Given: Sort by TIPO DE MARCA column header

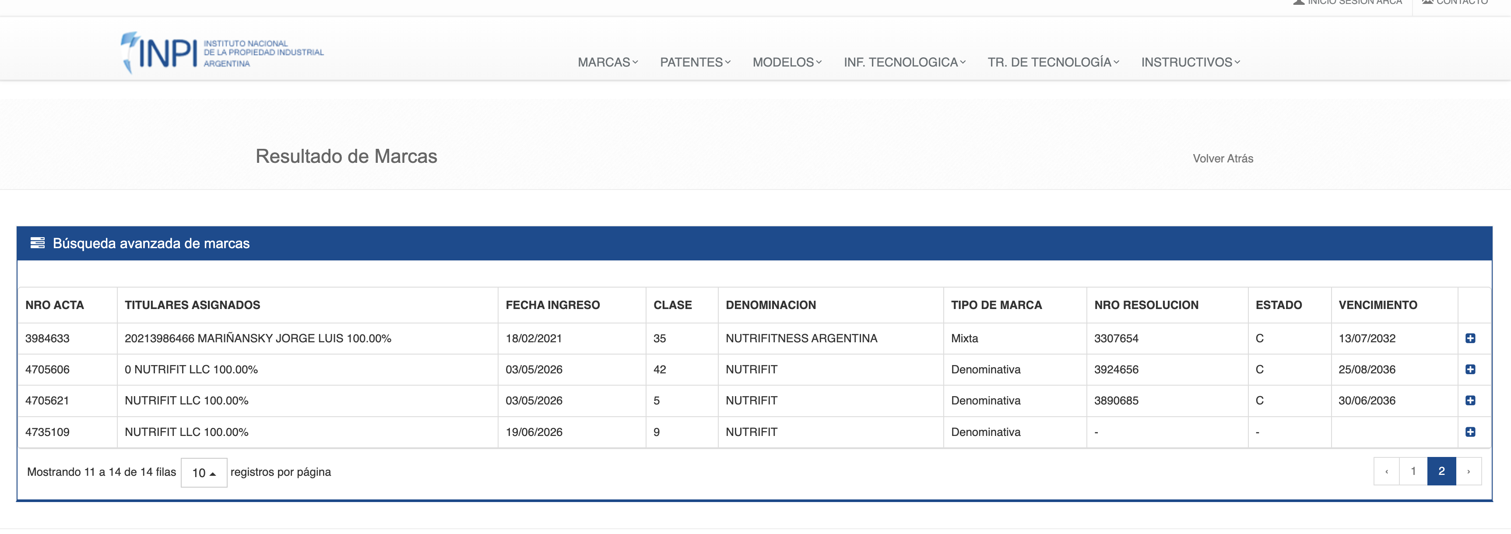Looking at the screenshot, I should (x=997, y=305).
